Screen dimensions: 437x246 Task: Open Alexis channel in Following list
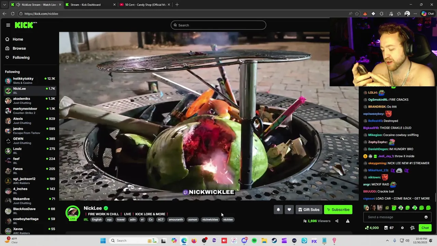pos(30,121)
